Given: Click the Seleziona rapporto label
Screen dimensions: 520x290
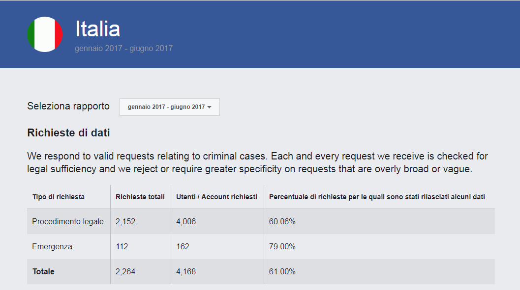Looking at the screenshot, I should pos(68,106).
